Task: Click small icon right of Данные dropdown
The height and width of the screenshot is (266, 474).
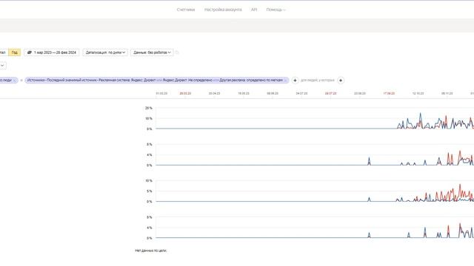Action: pos(177,52)
